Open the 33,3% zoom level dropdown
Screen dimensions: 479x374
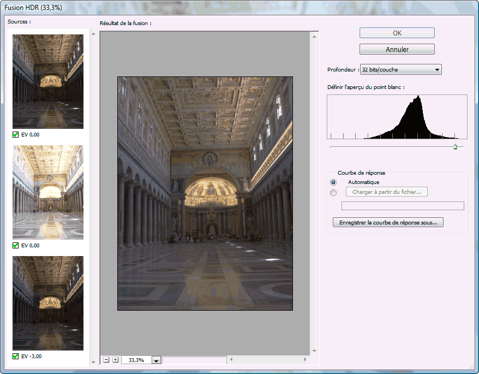pos(156,360)
